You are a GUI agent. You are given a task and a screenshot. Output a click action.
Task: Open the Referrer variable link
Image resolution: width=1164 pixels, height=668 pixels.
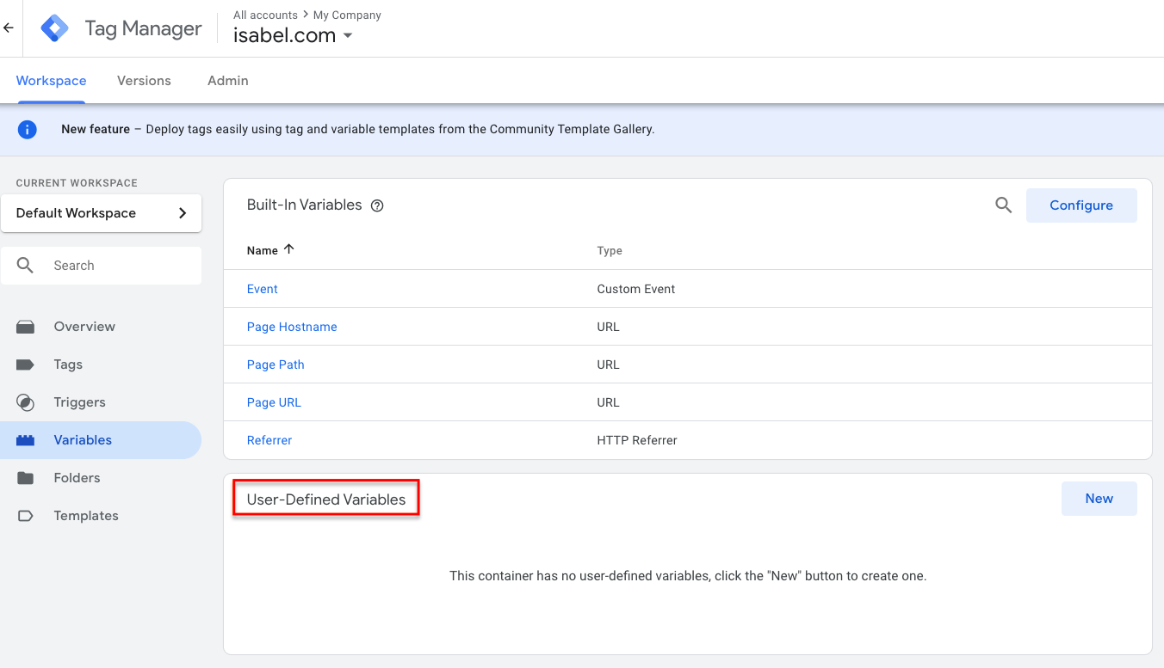coord(269,440)
